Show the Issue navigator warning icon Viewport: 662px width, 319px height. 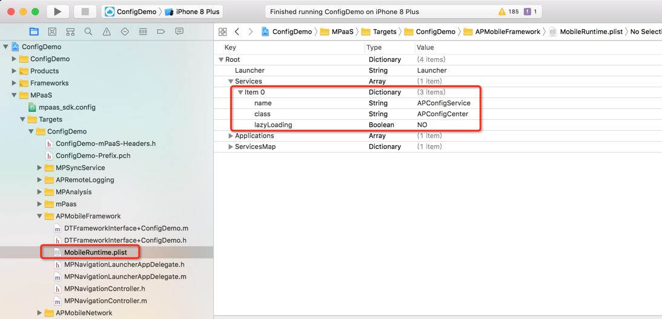pyautogui.click(x=107, y=31)
